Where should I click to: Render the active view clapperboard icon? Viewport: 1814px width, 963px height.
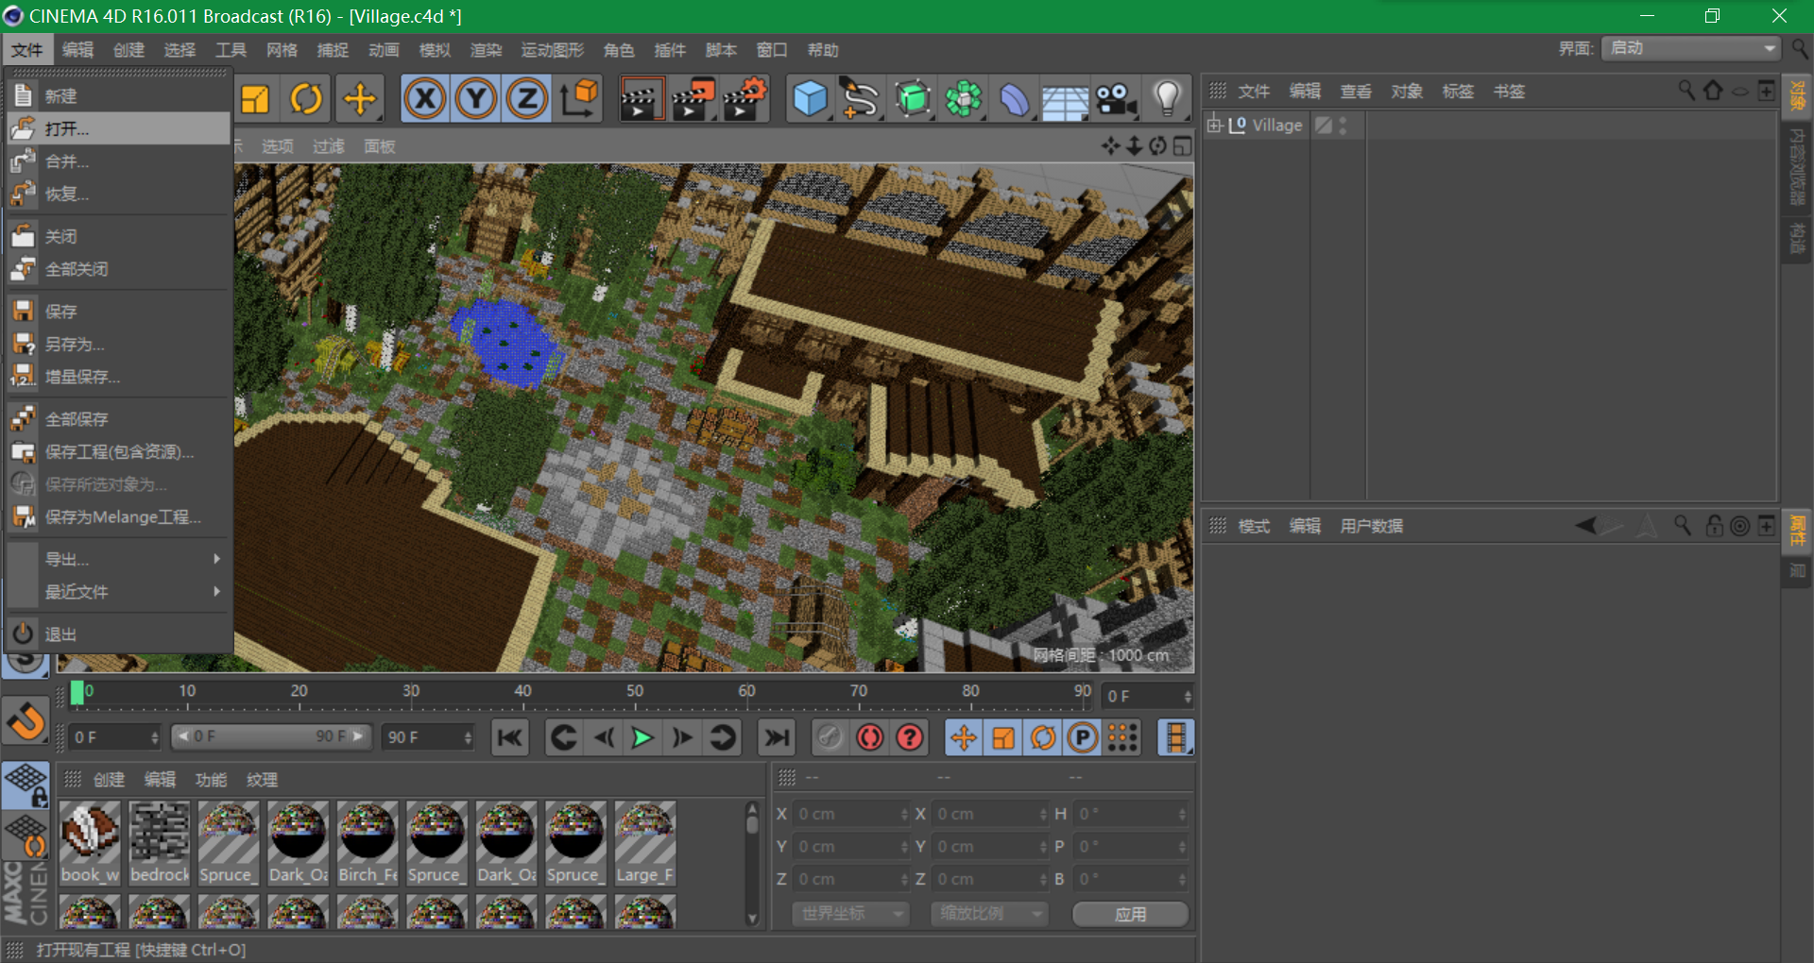point(641,99)
